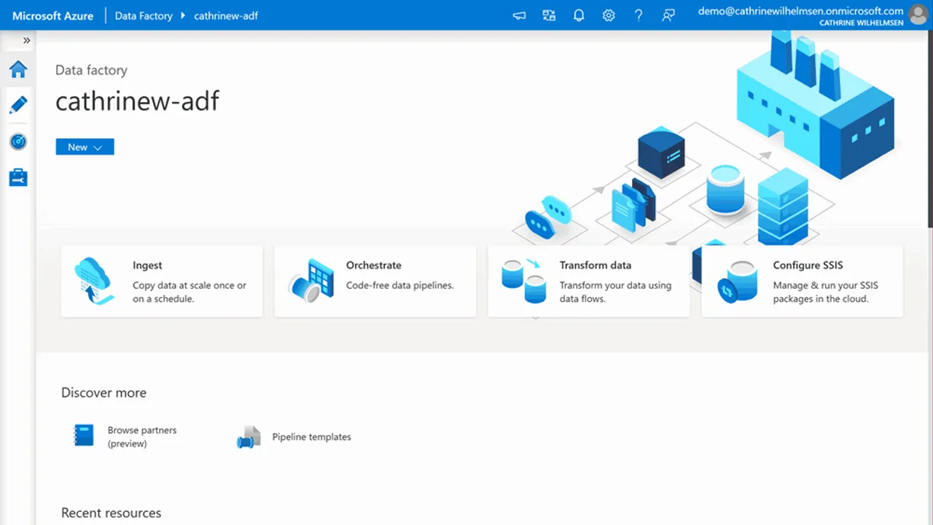Screen dimensions: 933x525
Task: Click the Microsoft Azure title
Action: 52,15
